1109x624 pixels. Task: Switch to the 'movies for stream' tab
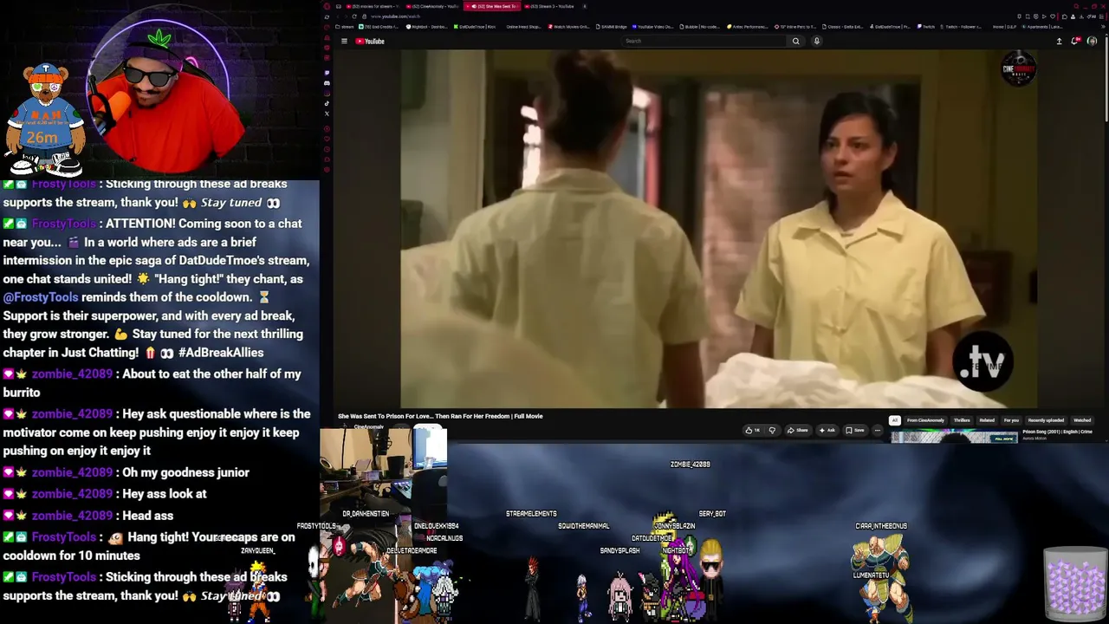pyautogui.click(x=372, y=6)
